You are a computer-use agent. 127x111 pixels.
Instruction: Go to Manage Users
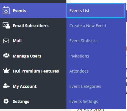point(33,56)
